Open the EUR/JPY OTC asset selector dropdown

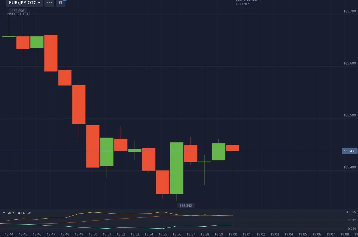click(x=25, y=3)
